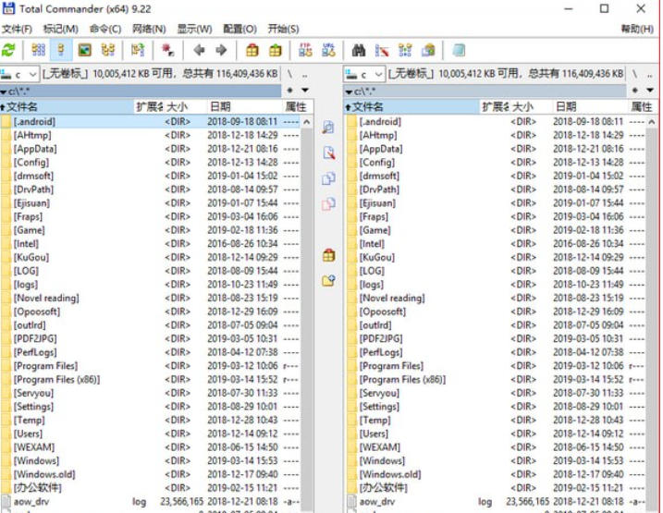The height and width of the screenshot is (513, 663).
Task: Open the 帮助(H) menu
Action: pyautogui.click(x=637, y=29)
